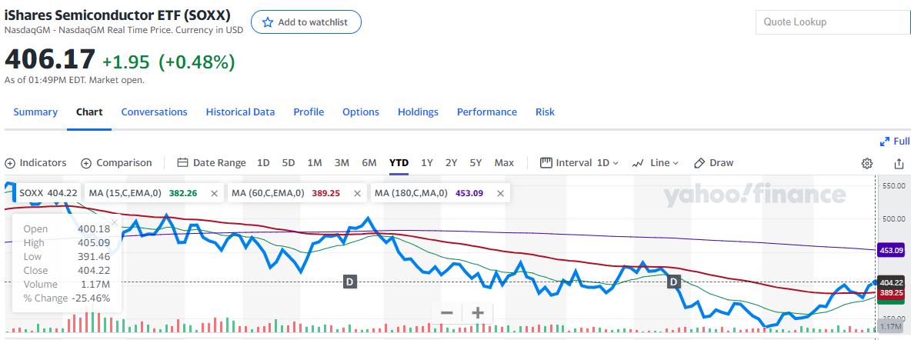Viewport: 911px width, 340px height.
Task: Select the 1Y time range
Action: tap(427, 163)
